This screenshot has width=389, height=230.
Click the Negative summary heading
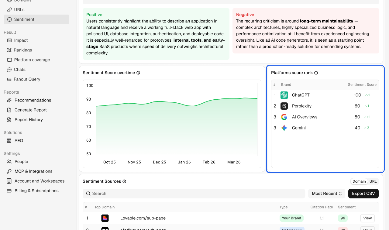coord(245,15)
